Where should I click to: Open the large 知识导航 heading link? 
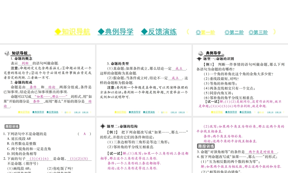point(72,32)
